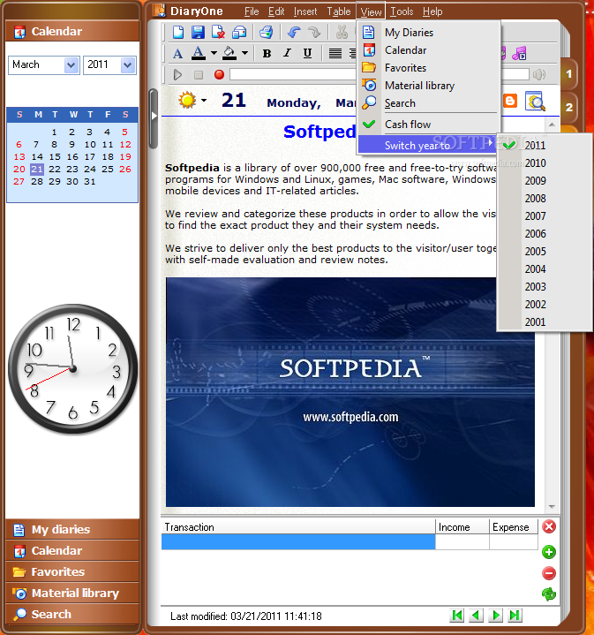Click the justify alignment icon

(x=335, y=54)
